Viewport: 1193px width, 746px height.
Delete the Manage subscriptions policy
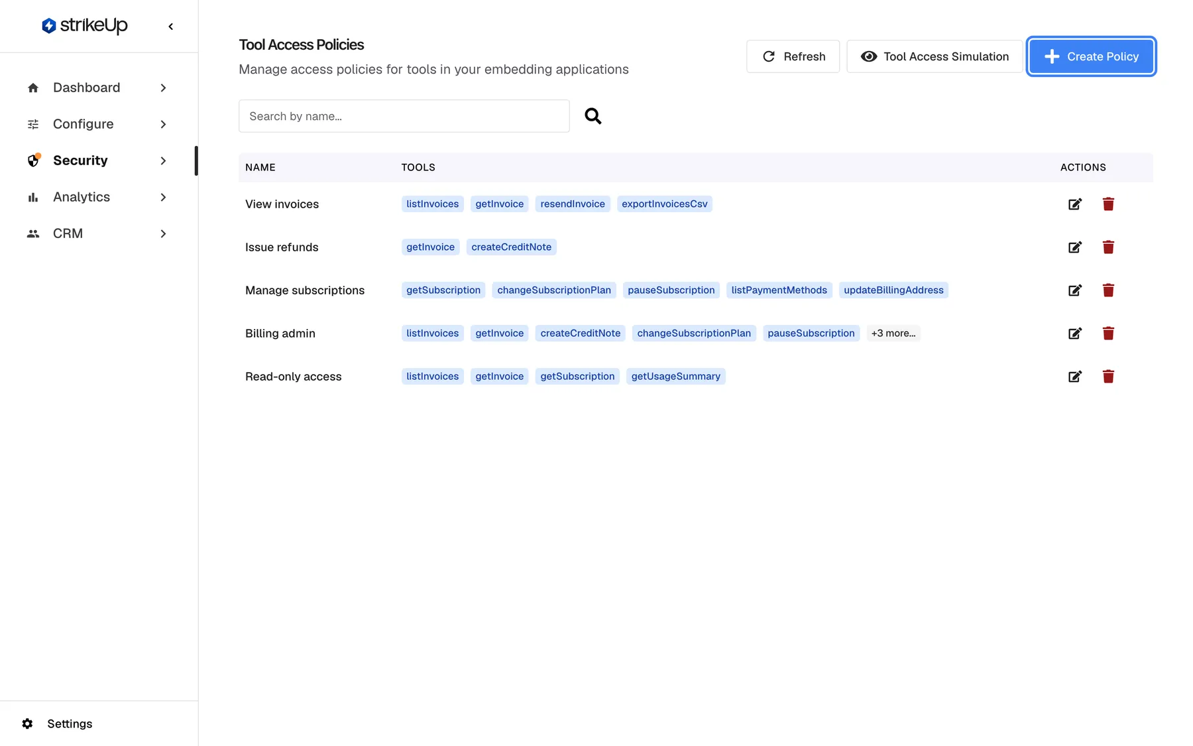1108,290
